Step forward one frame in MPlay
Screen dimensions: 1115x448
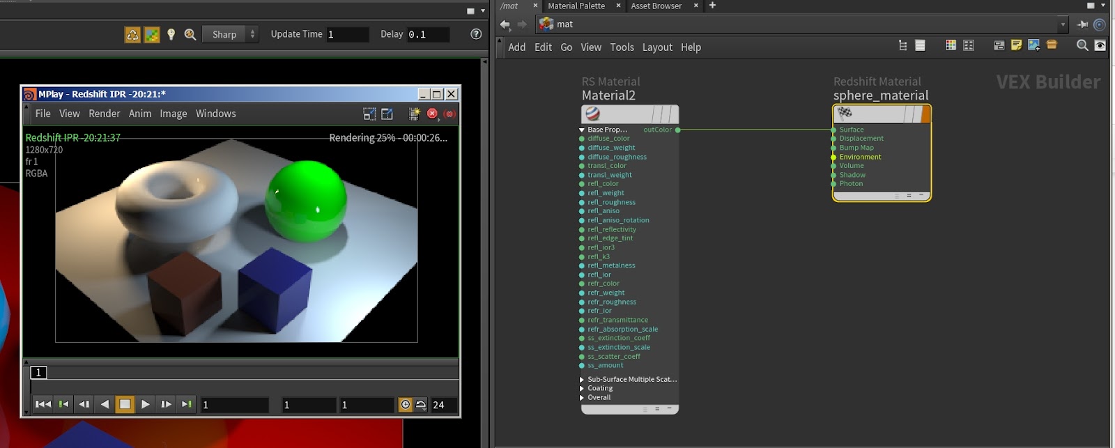(166, 404)
